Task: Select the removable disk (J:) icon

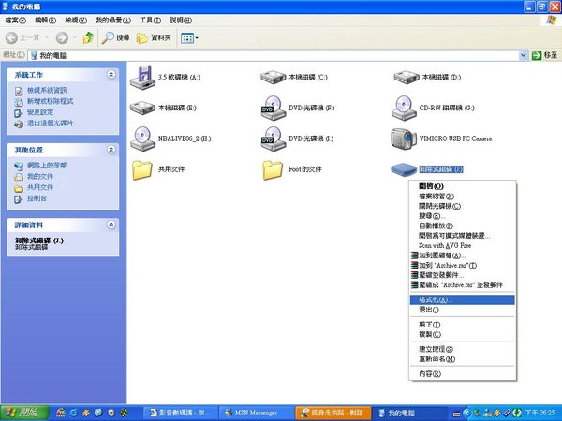Action: point(404,169)
